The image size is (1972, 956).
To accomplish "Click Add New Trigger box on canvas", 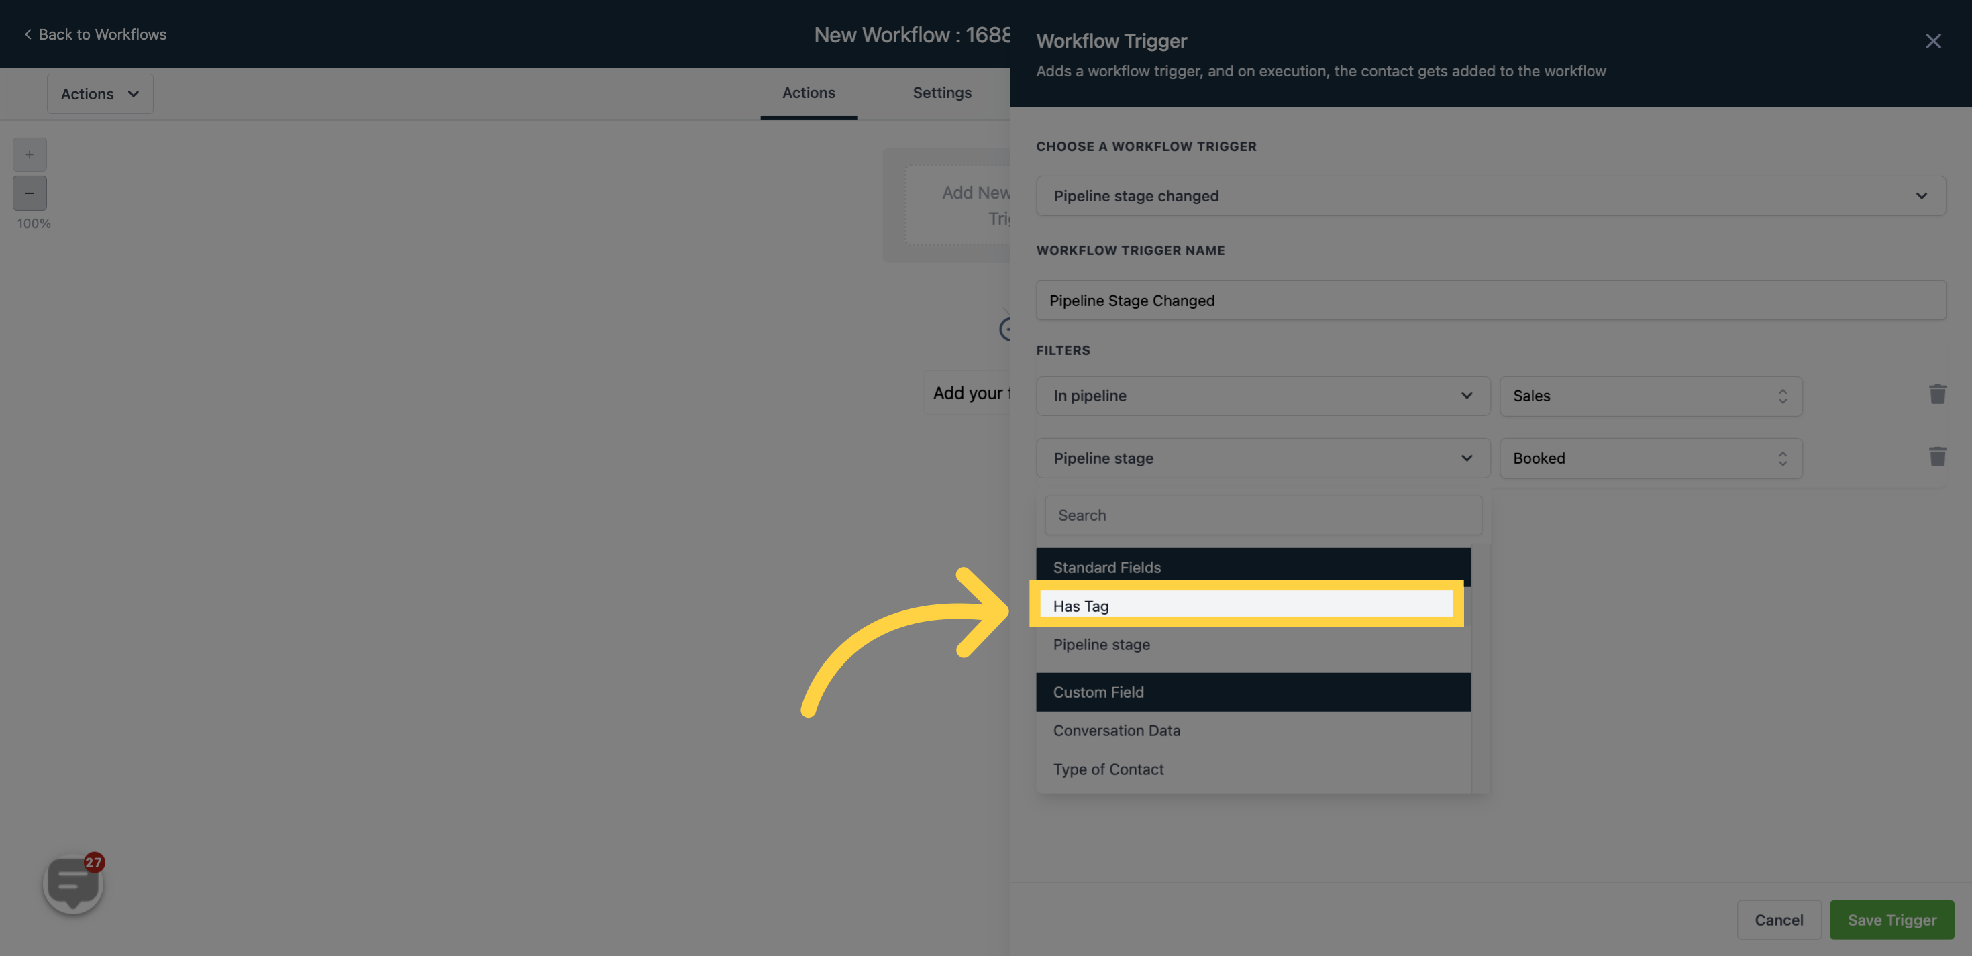I will coord(958,205).
